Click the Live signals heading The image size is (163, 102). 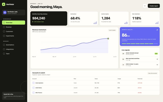(126, 50)
